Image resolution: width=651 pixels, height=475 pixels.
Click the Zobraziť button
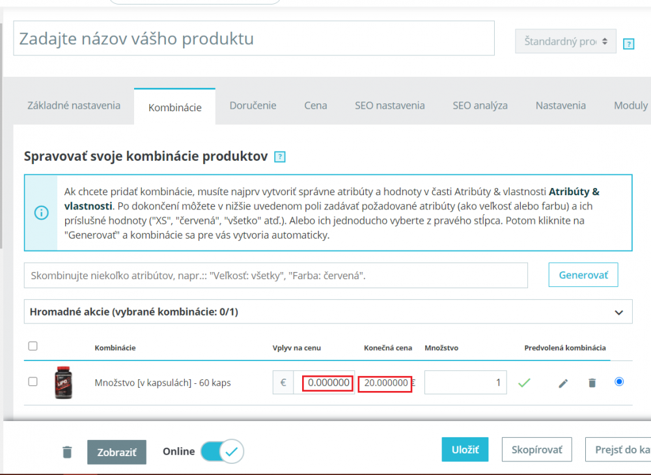tap(117, 452)
